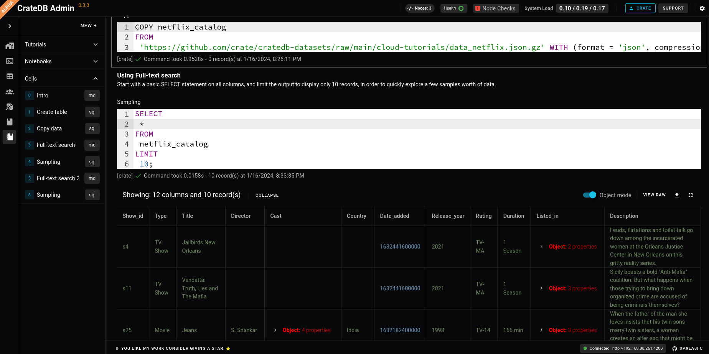The image size is (709, 354).
Task: Collapse the results with COLLAPSE
Action: point(267,195)
